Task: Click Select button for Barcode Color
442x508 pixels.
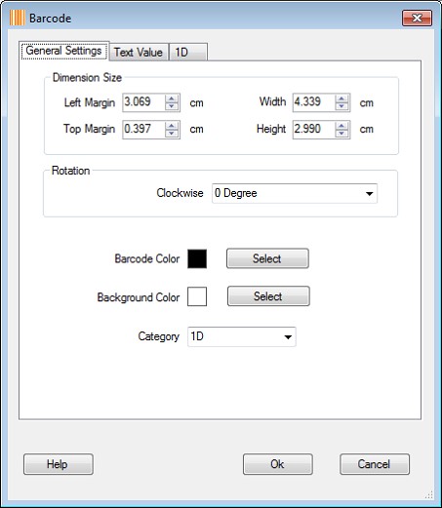Action: point(267,258)
